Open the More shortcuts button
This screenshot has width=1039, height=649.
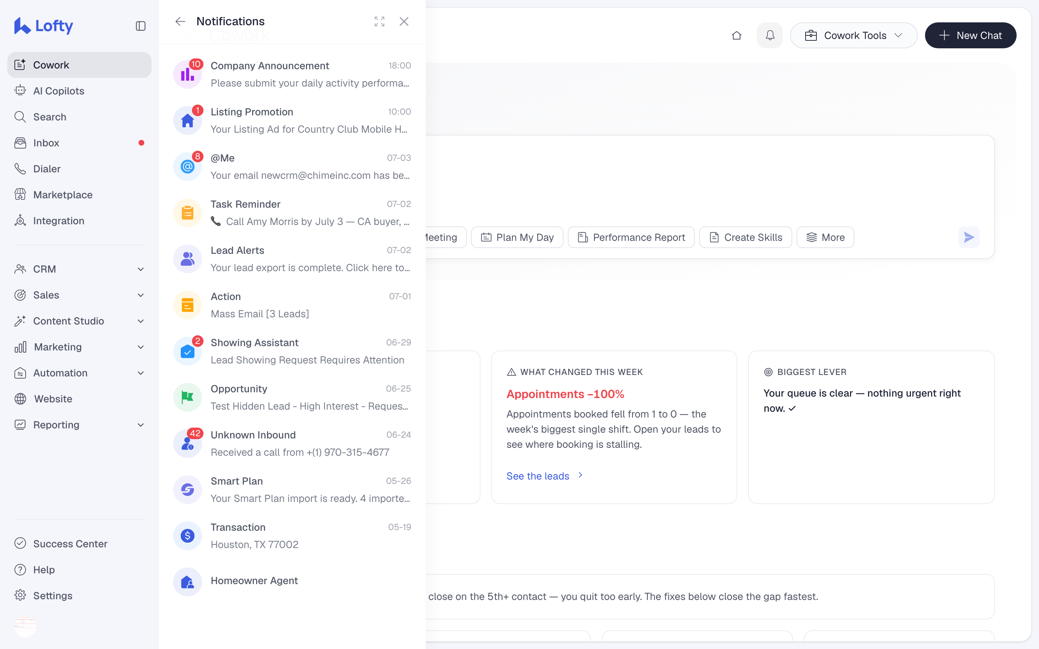[x=825, y=237]
